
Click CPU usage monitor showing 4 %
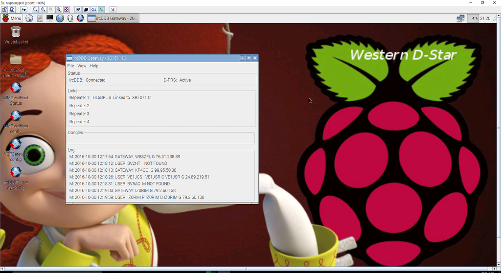click(x=473, y=18)
